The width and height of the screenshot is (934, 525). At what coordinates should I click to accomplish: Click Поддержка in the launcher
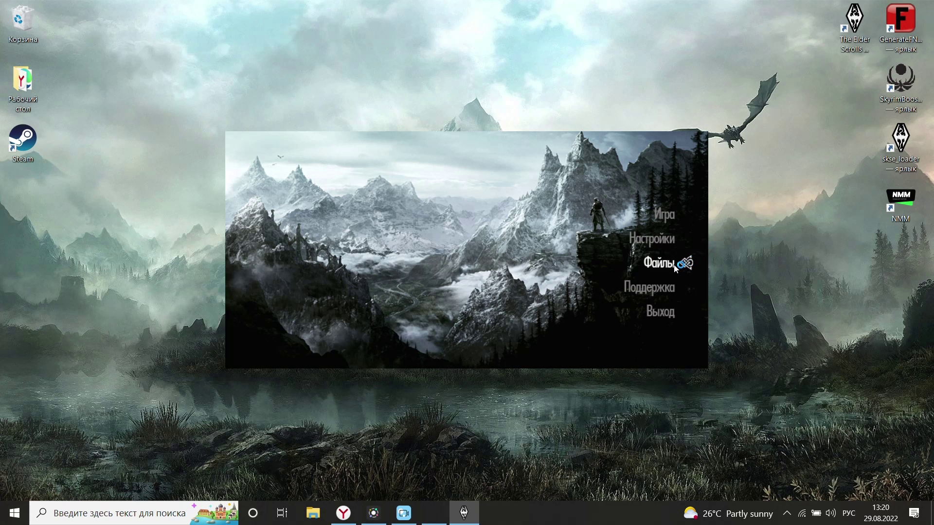649,286
